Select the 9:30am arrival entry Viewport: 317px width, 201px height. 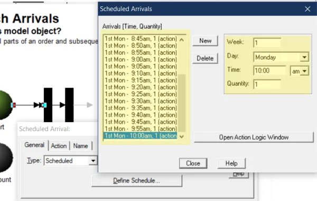pos(141,101)
